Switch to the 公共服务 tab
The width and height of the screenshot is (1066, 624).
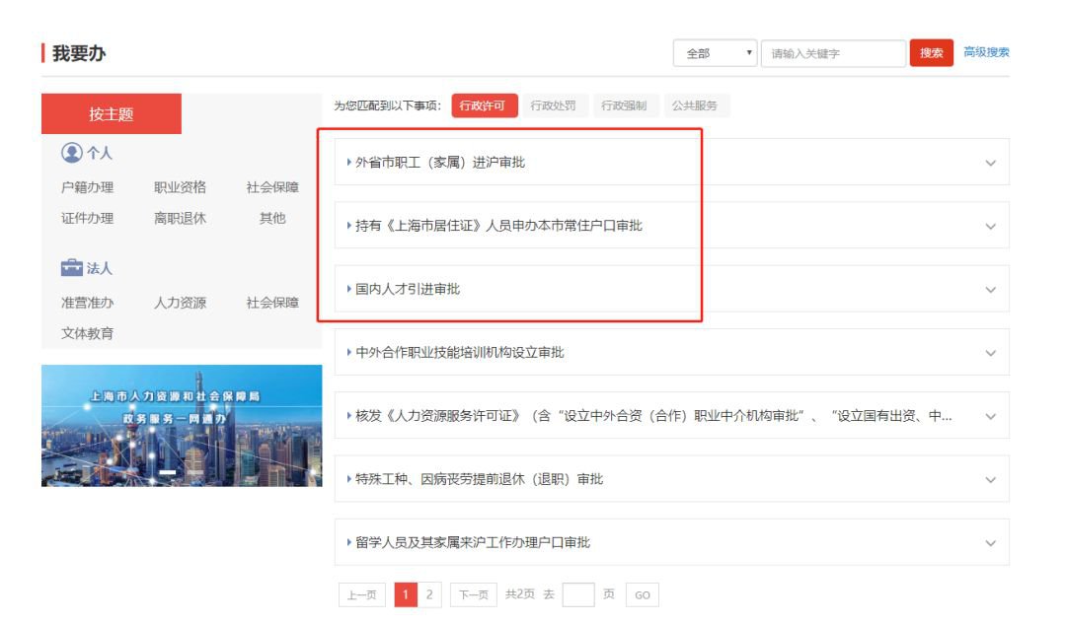695,105
